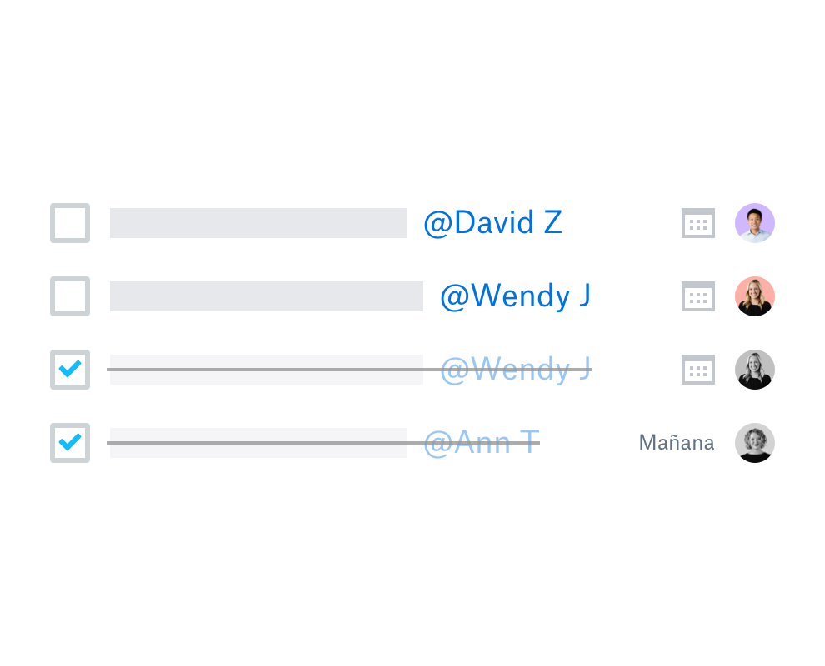Screen dimensions: 825x666
Task: Click the struck-through @Wendy J mention
Action: [515, 370]
